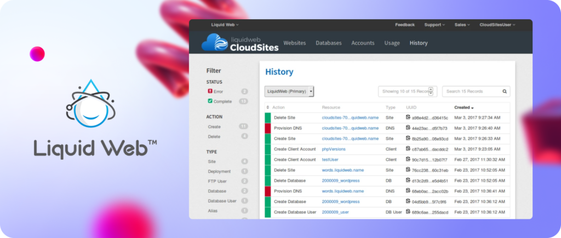Switch to the Databases tab
561x238 pixels.
pyautogui.click(x=328, y=43)
